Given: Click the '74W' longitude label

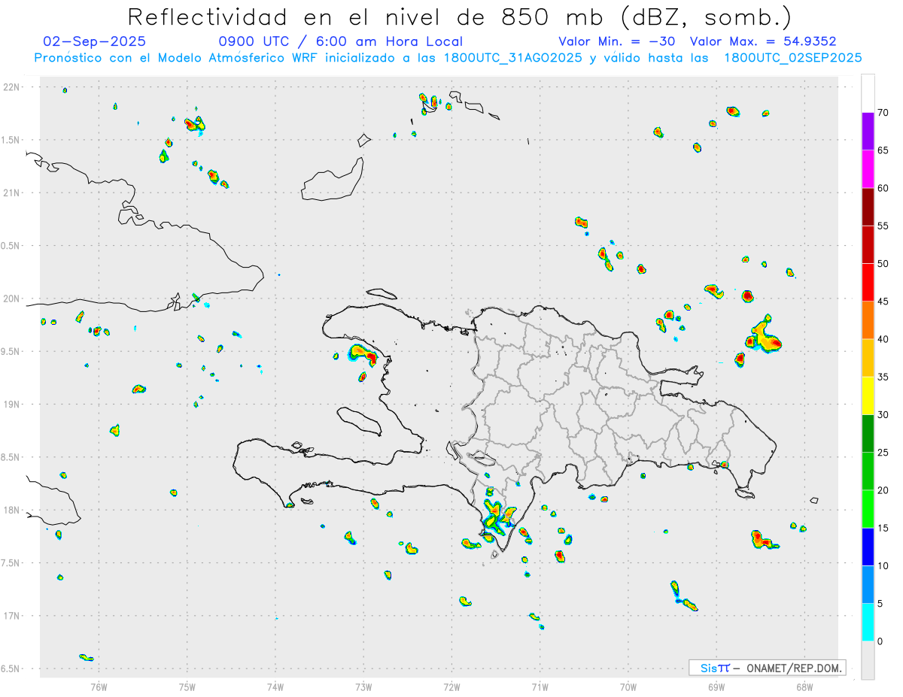Looking at the screenshot, I should click(275, 686).
